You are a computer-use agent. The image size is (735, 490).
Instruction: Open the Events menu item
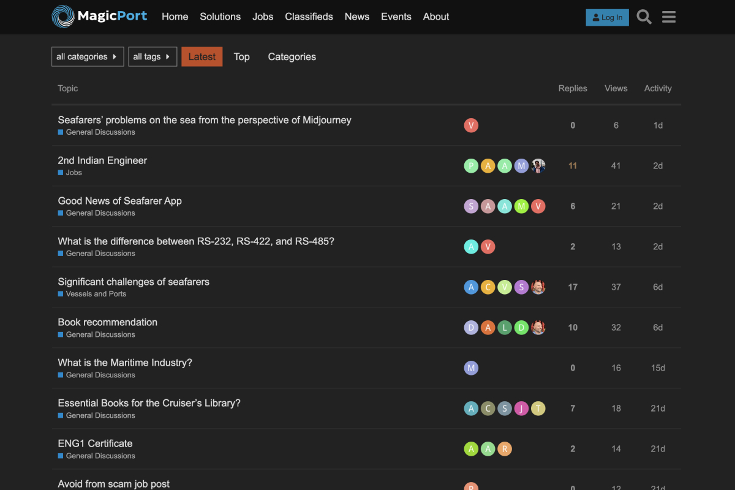(x=396, y=17)
